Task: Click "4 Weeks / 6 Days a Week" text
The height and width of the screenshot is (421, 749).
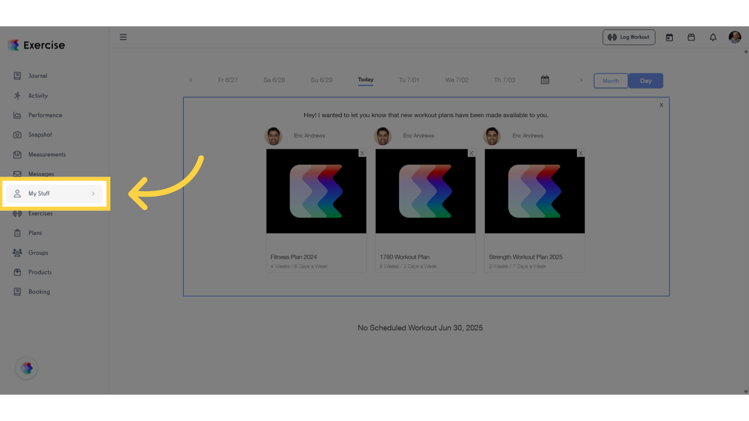Action: click(x=299, y=266)
